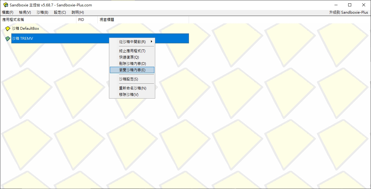Open the 設定(C) menu

60,12
